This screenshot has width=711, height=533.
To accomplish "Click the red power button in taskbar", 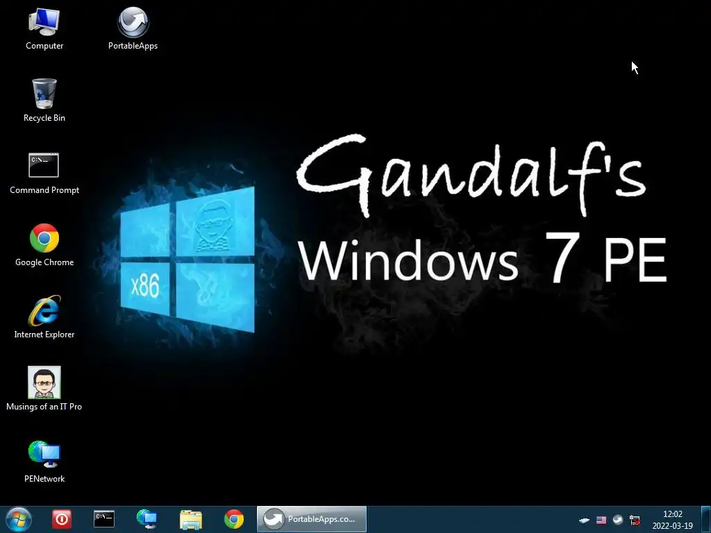I will click(62, 519).
